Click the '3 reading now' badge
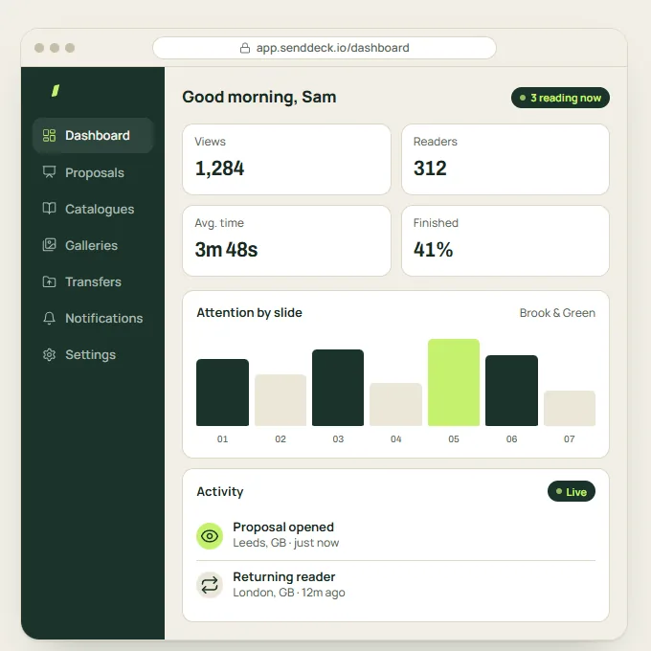The width and height of the screenshot is (651, 651). 560,98
